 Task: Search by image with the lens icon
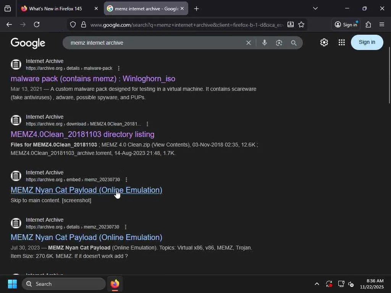279,43
